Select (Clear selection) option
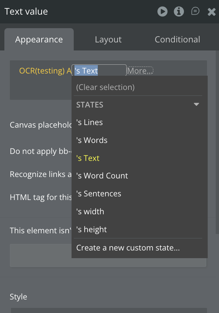The image size is (219, 313). coord(105,87)
